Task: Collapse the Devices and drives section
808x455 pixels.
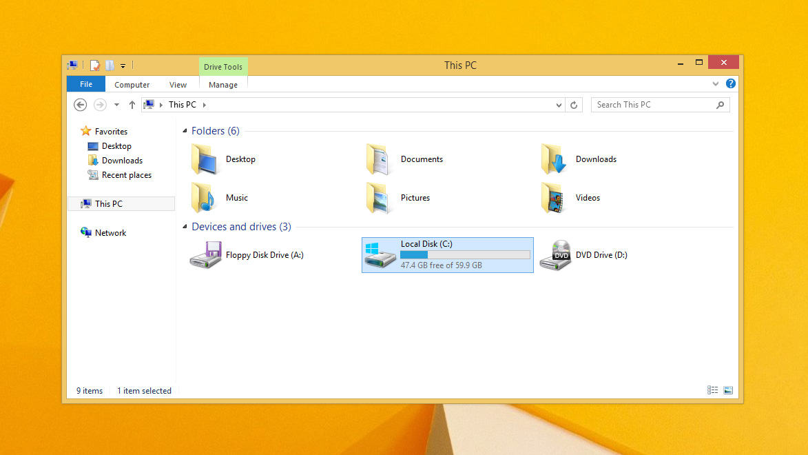Action: click(184, 226)
